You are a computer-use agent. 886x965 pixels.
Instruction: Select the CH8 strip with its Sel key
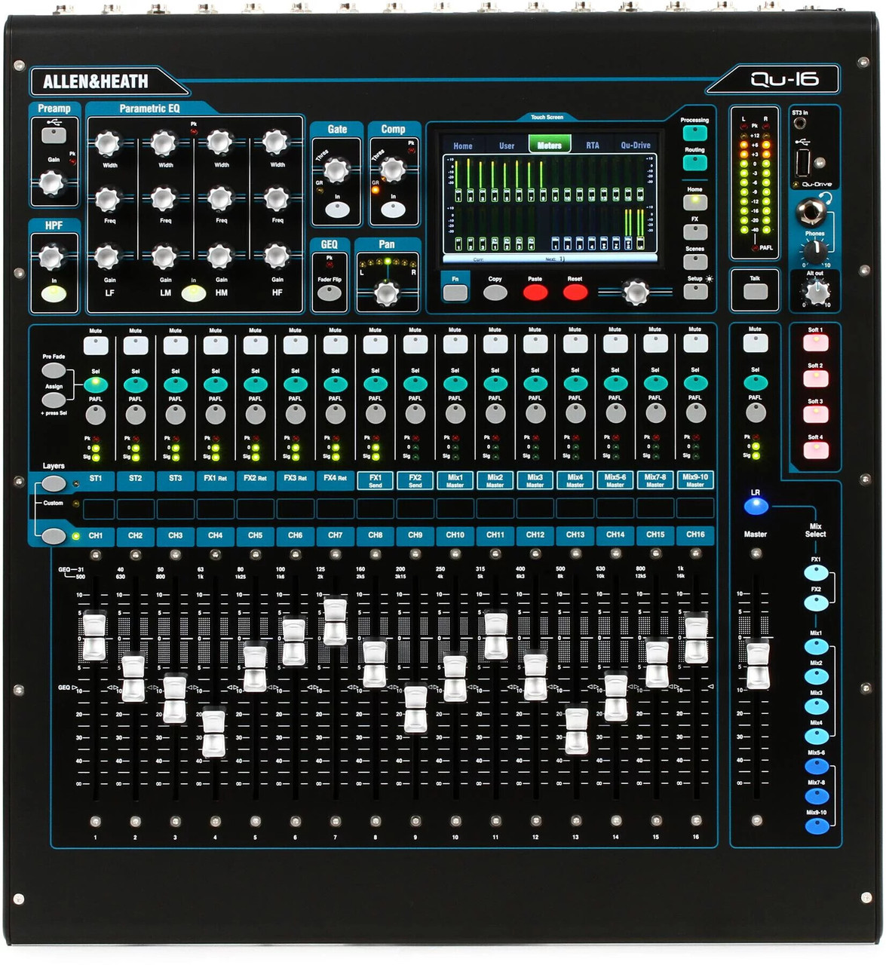click(x=376, y=384)
